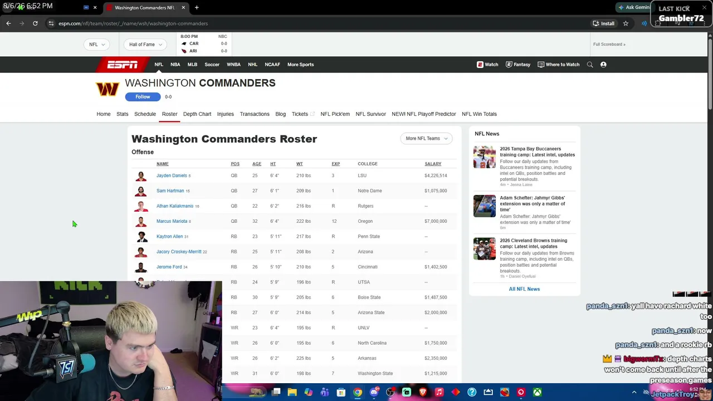The height and width of the screenshot is (401, 713).
Task: Switch to the team Stats tab
Action: tap(123, 114)
